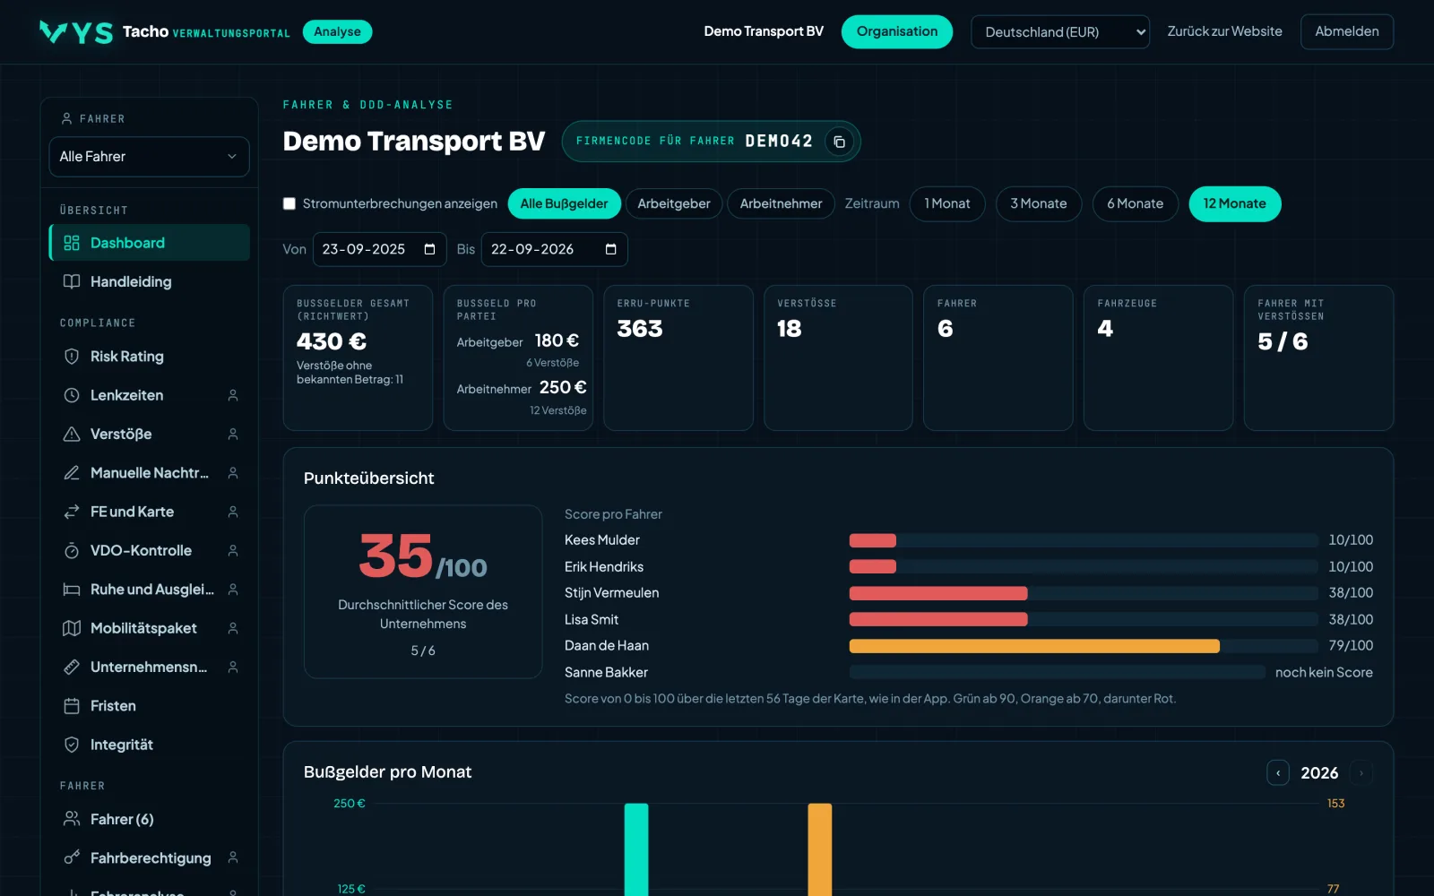Set period to 3 Monate
Viewport: 1434px width, 896px height.
(1039, 203)
